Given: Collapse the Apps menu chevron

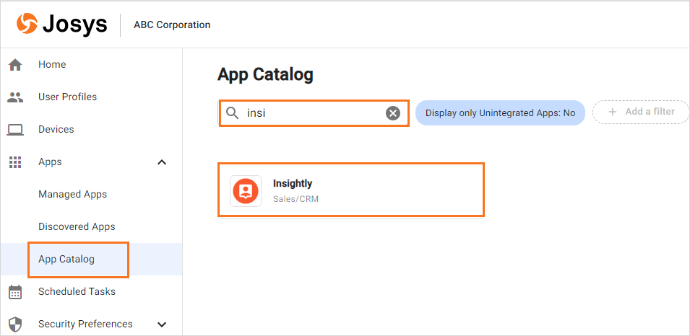Looking at the screenshot, I should [x=162, y=162].
